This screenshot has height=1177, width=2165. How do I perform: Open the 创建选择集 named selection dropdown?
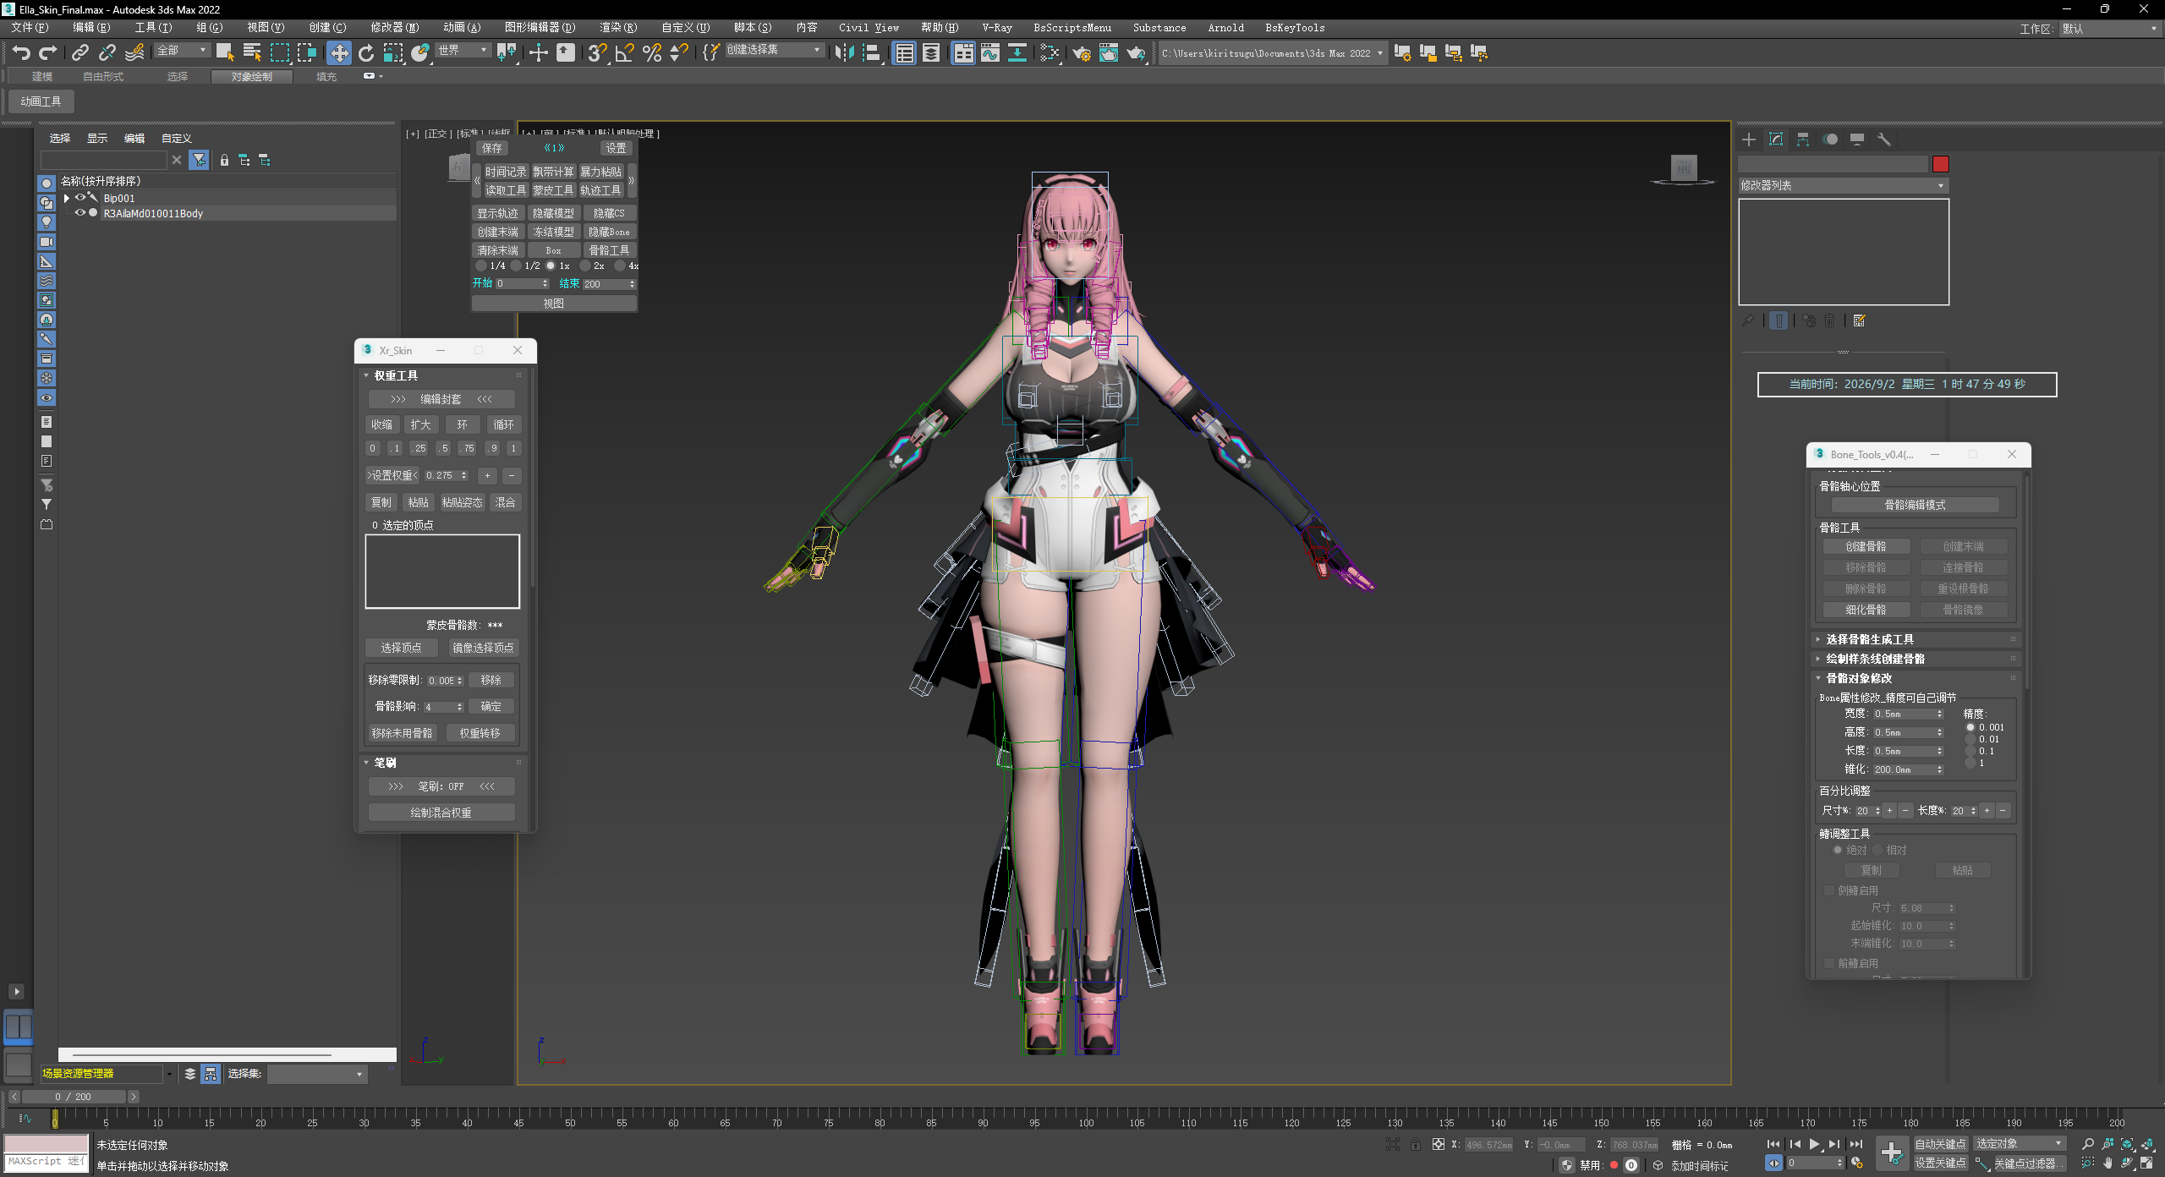[x=774, y=51]
